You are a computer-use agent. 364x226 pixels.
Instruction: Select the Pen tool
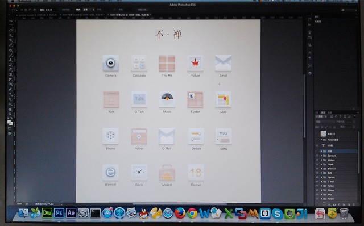(x=10, y=89)
